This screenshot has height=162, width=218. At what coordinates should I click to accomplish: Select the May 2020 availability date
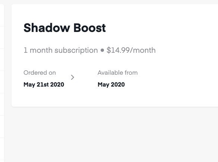(111, 85)
